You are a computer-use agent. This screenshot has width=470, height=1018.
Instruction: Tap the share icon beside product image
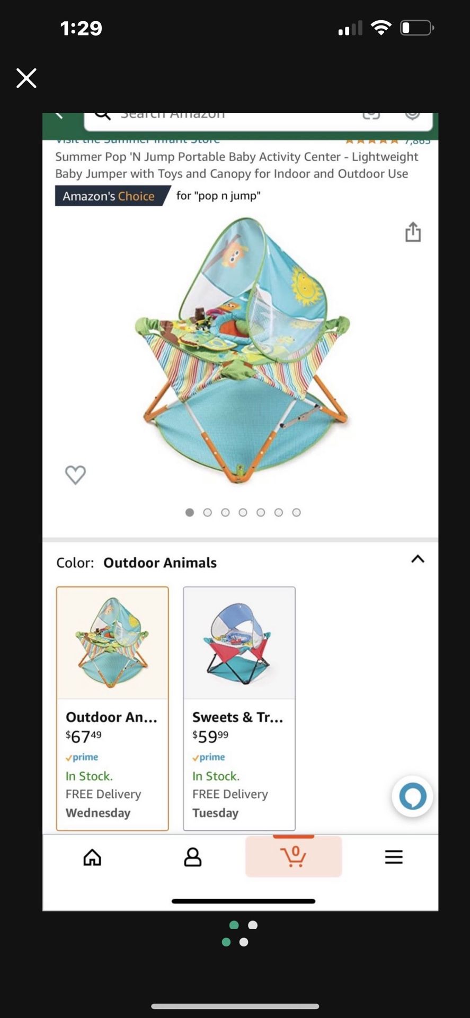click(x=413, y=232)
